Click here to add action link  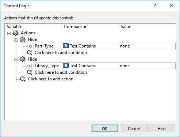click(x=50, y=79)
